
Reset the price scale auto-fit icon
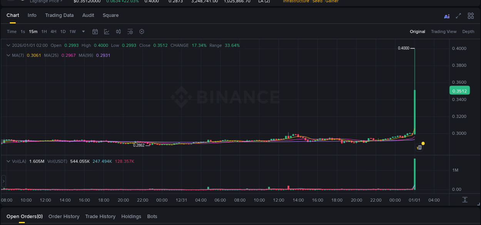465,200
